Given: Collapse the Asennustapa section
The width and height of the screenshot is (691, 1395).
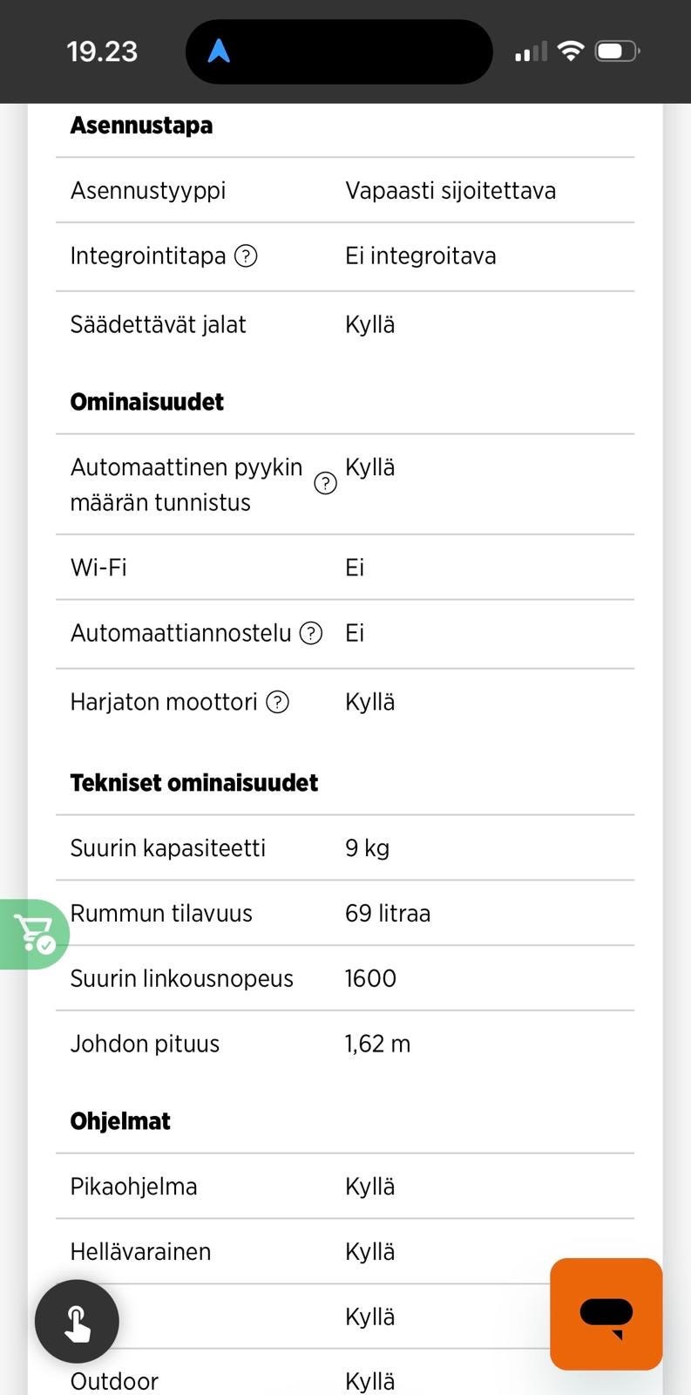Looking at the screenshot, I should [x=141, y=125].
